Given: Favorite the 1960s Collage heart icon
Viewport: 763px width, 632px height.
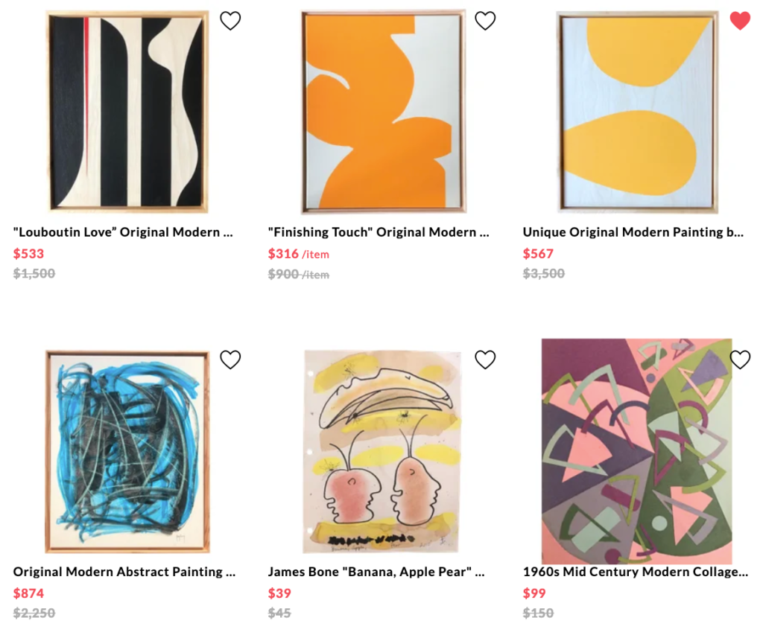Looking at the screenshot, I should click(x=740, y=360).
